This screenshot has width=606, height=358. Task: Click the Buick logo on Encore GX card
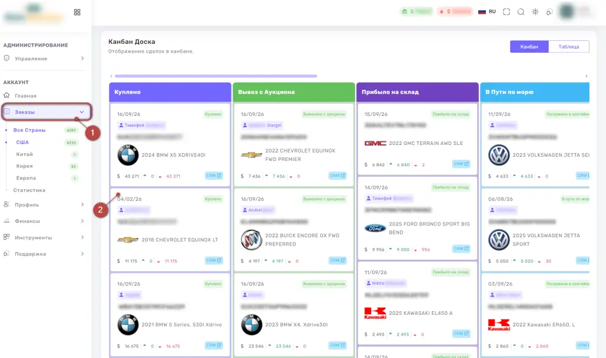tap(252, 240)
